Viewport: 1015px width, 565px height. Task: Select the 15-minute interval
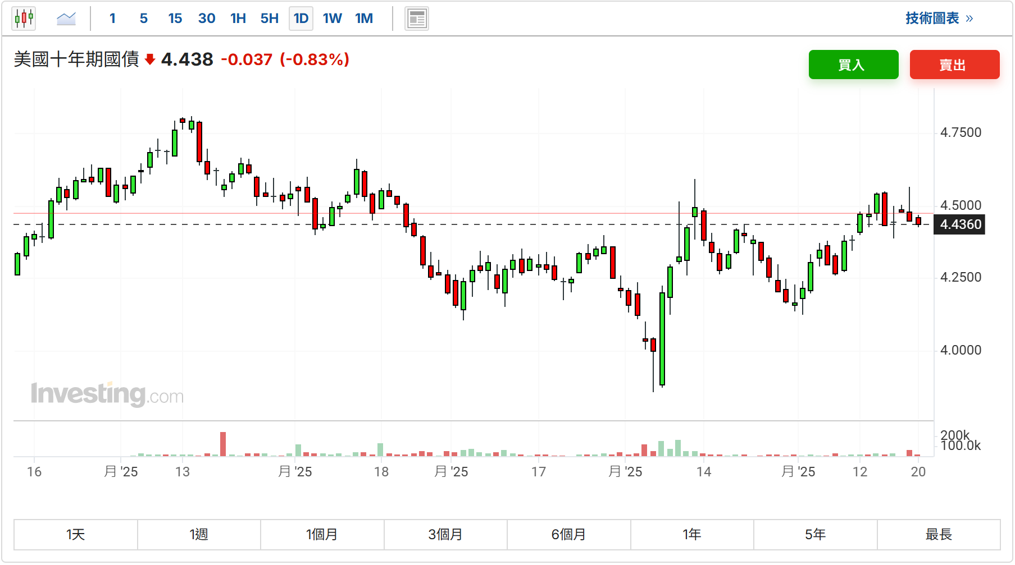click(175, 19)
